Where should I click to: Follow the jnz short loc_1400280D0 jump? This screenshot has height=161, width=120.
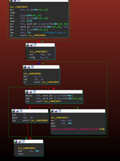(30, 120)
